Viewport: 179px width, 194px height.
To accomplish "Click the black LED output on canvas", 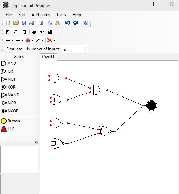I will coord(152,105).
